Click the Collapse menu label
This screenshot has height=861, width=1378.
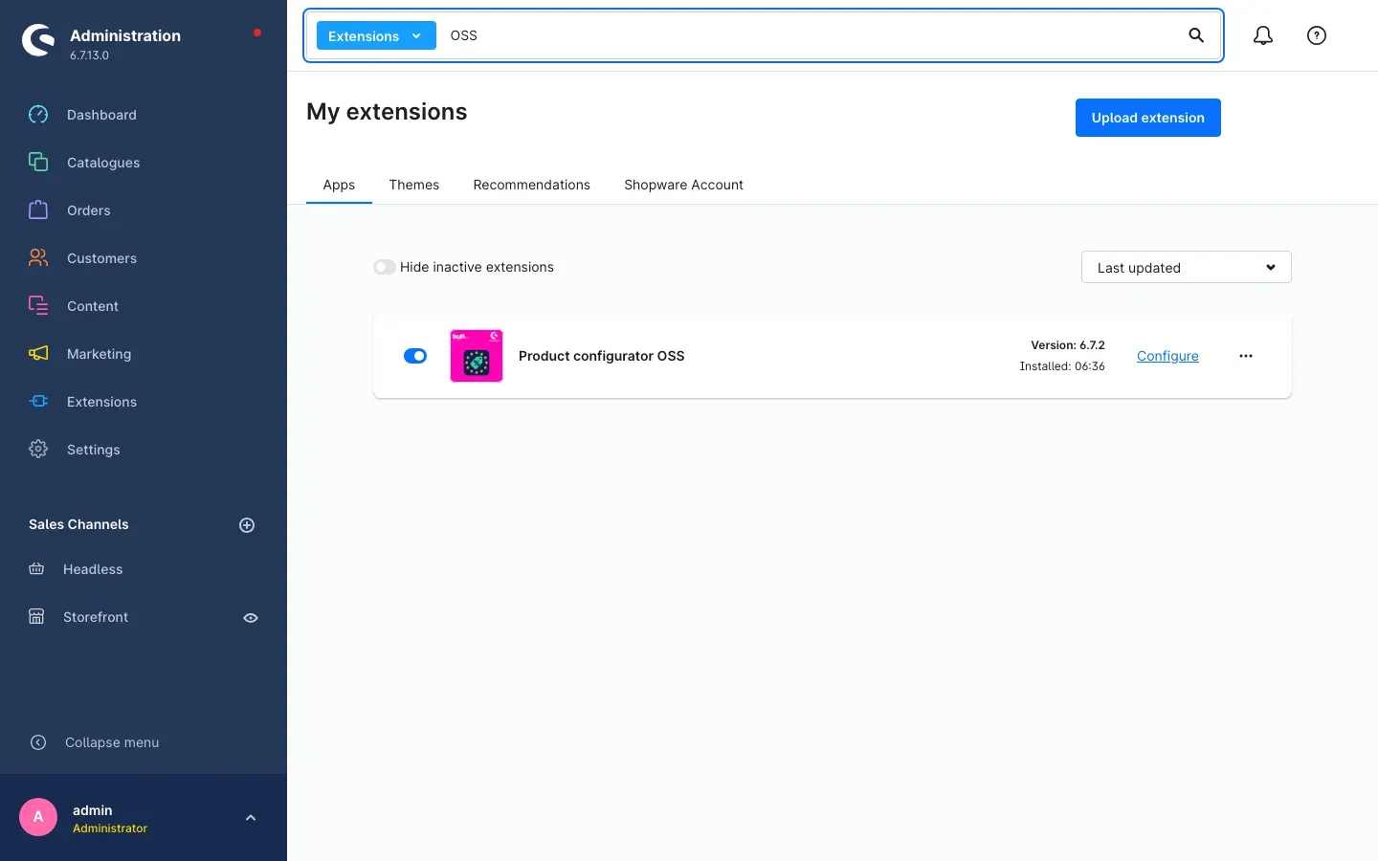click(112, 742)
